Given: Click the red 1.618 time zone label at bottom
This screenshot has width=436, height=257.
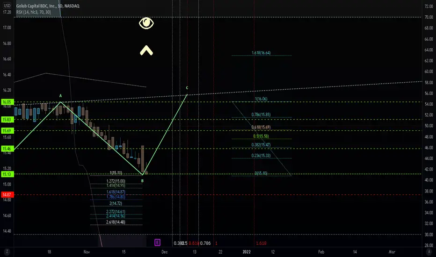Looking at the screenshot, I should 261,243.
